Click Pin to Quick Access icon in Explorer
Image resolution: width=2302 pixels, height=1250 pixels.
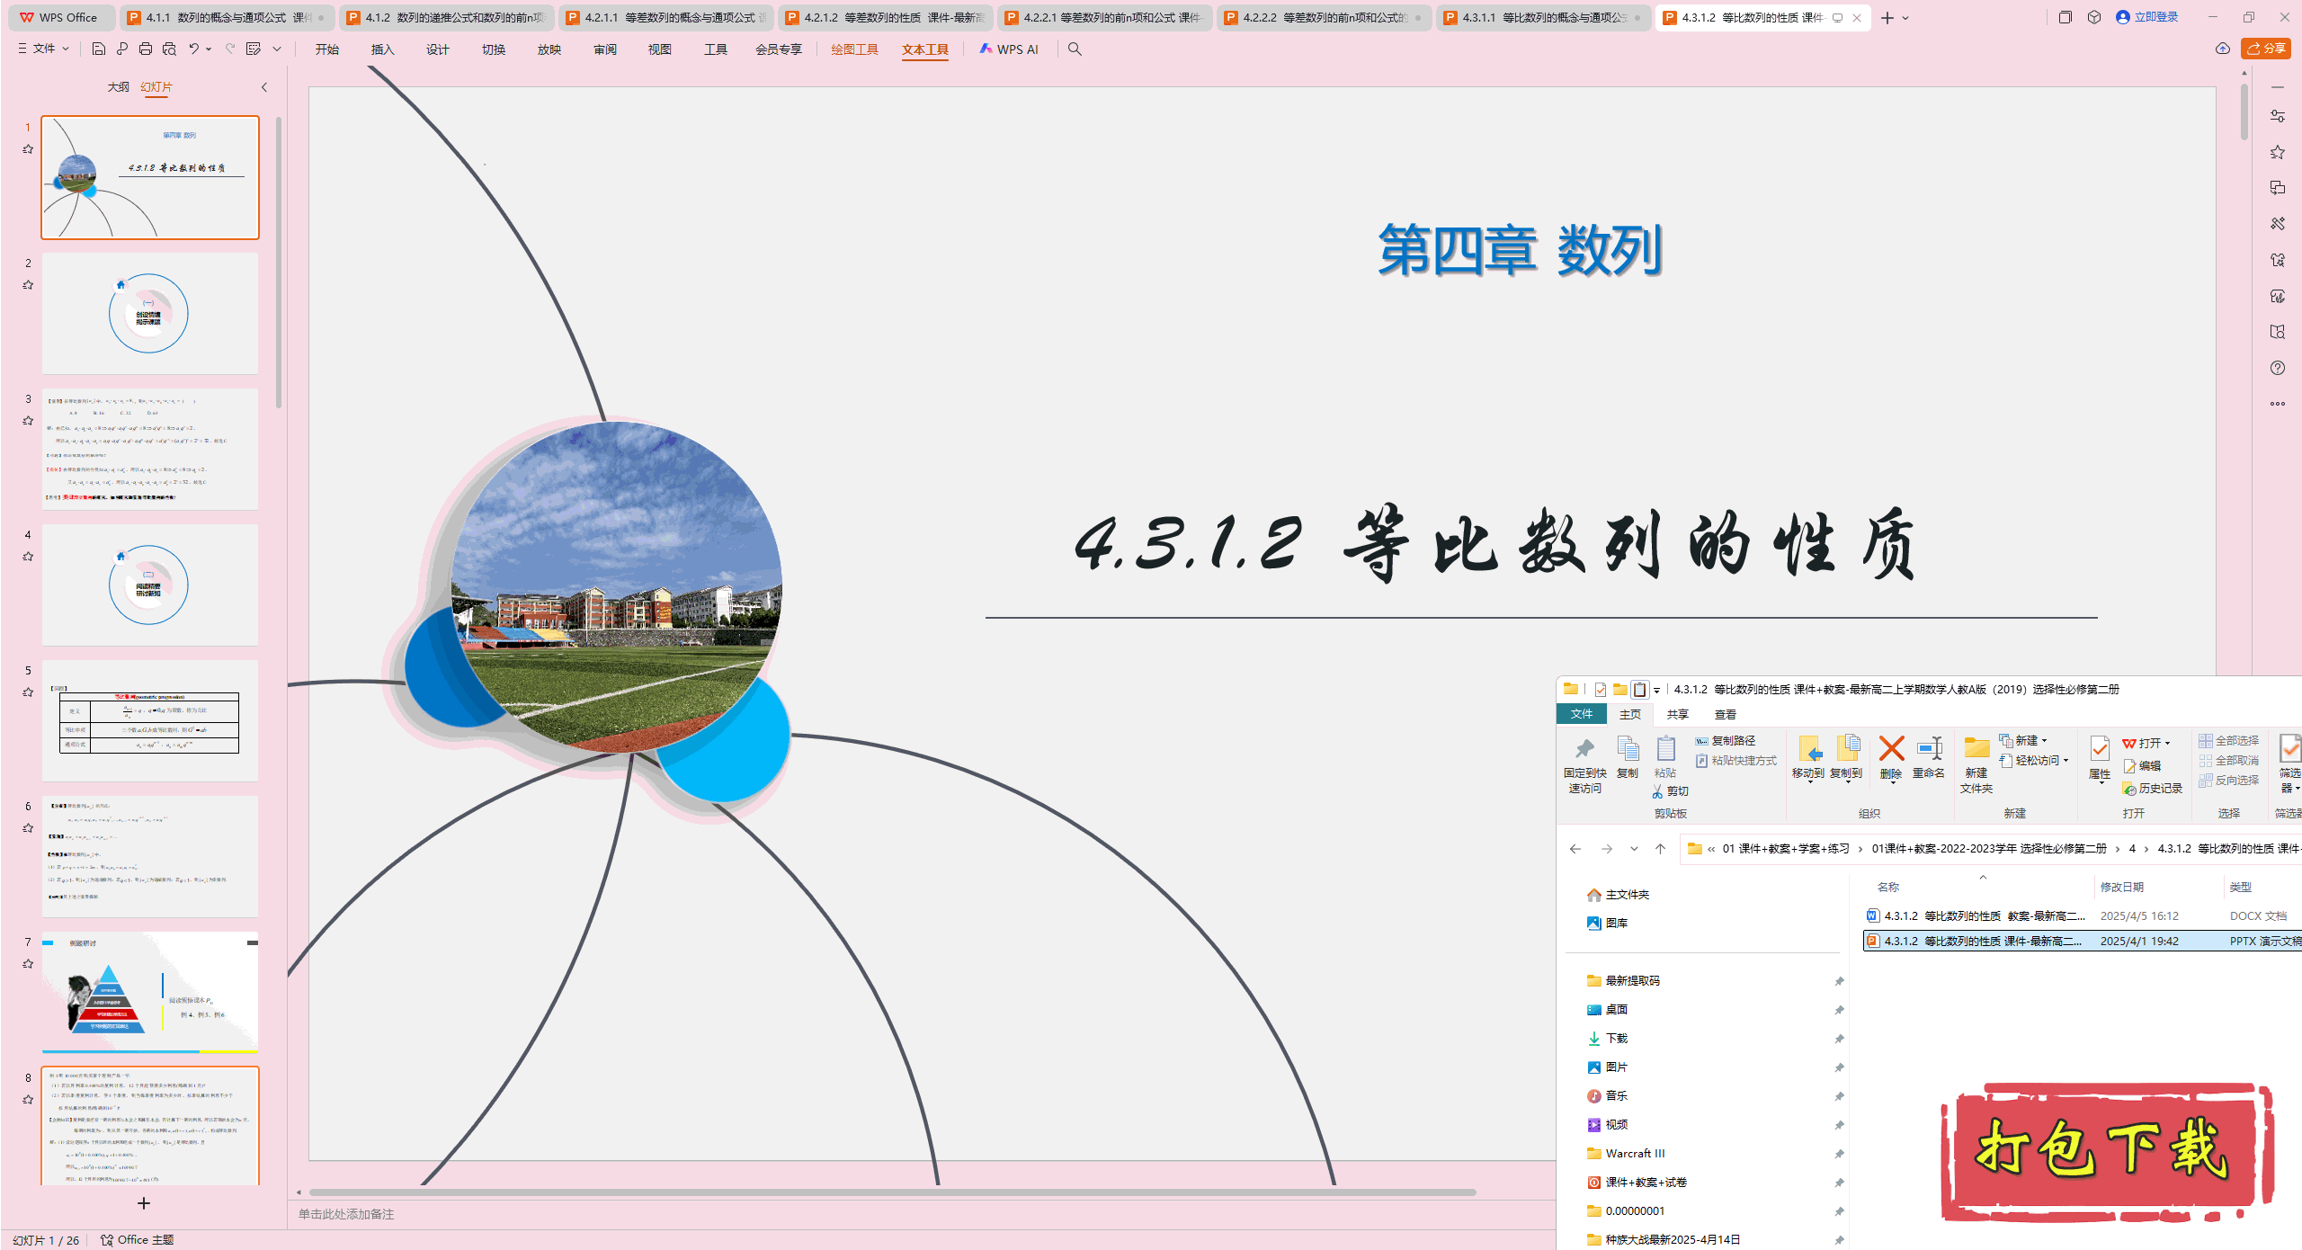(x=1584, y=749)
